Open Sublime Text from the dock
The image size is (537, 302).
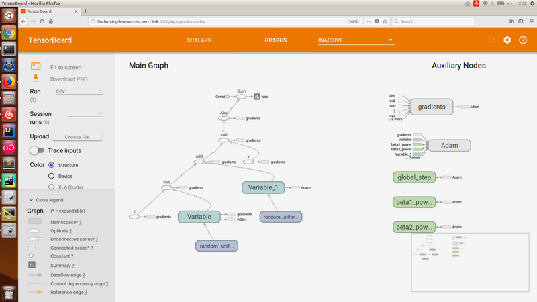[9, 164]
